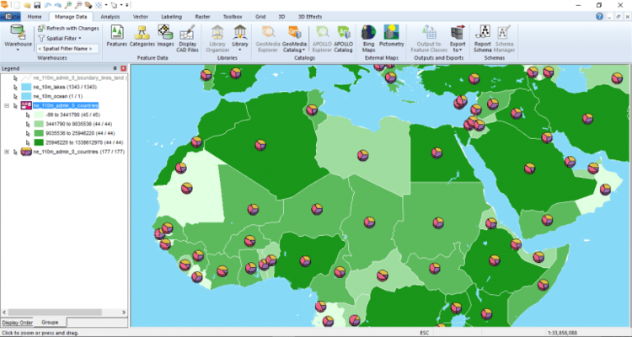The height and width of the screenshot is (337, 632).
Task: Open Bing Maps external map
Action: coord(367,36)
